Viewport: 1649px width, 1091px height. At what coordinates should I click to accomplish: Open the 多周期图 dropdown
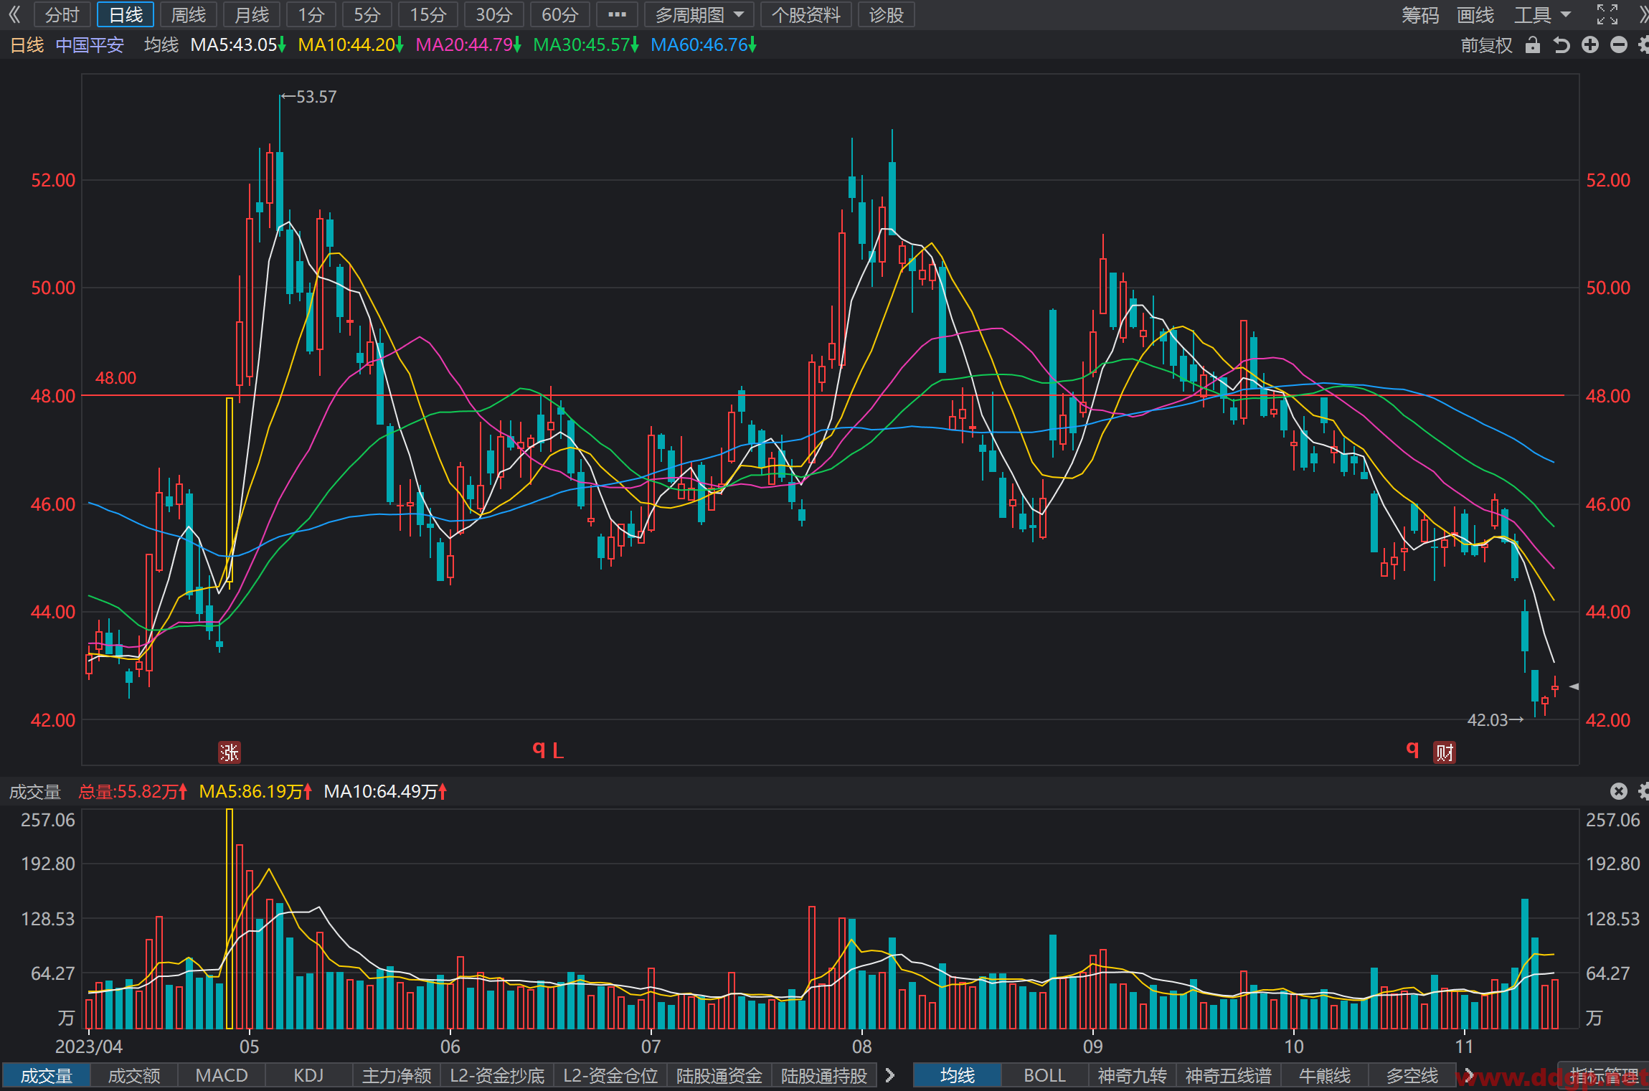click(699, 14)
